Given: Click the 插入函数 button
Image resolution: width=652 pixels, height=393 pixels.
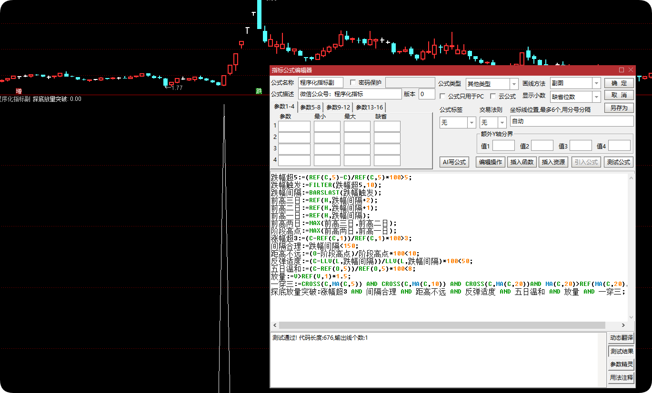Looking at the screenshot, I should tap(522, 162).
